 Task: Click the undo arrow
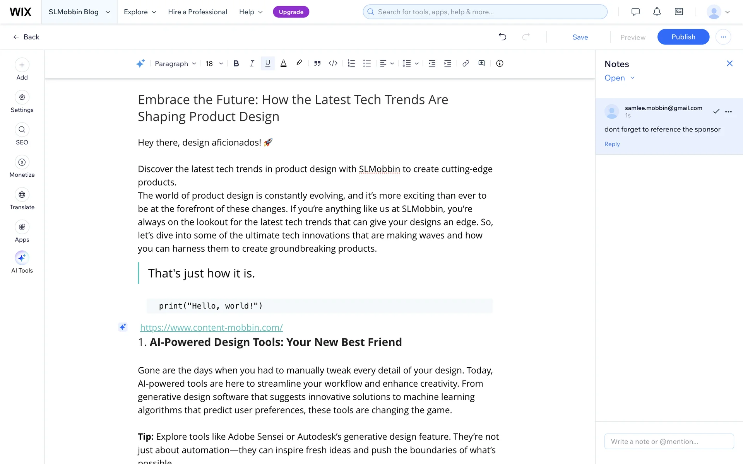(x=502, y=37)
